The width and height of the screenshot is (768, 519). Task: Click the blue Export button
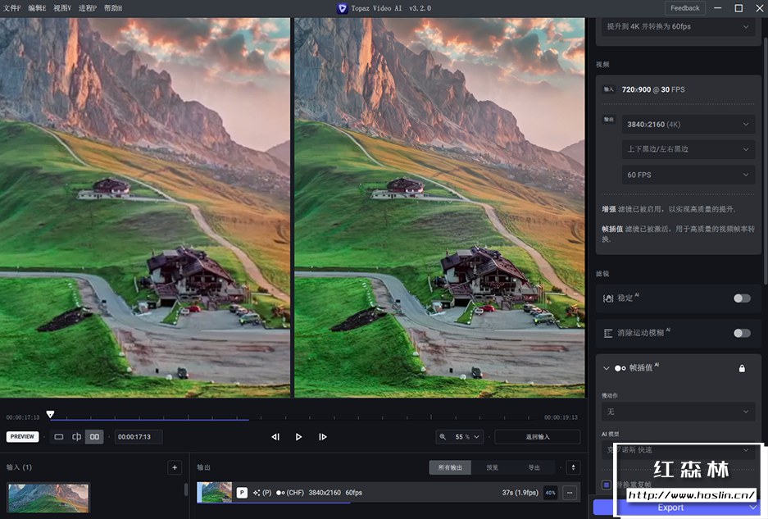[x=670, y=508]
